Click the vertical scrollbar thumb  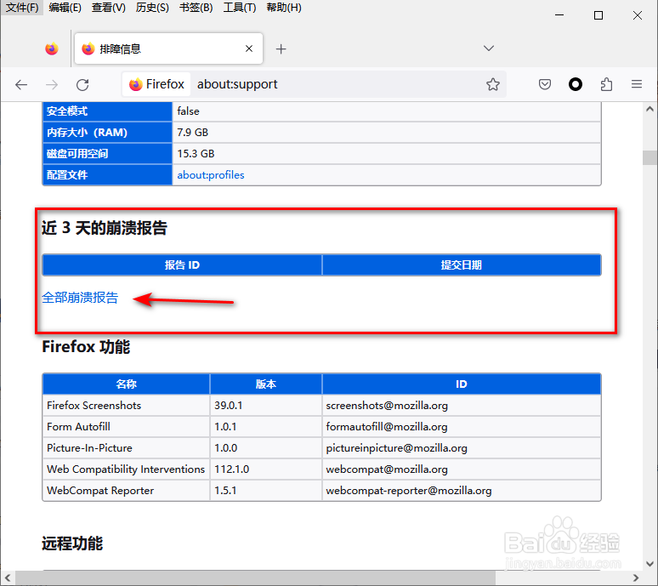[650, 158]
